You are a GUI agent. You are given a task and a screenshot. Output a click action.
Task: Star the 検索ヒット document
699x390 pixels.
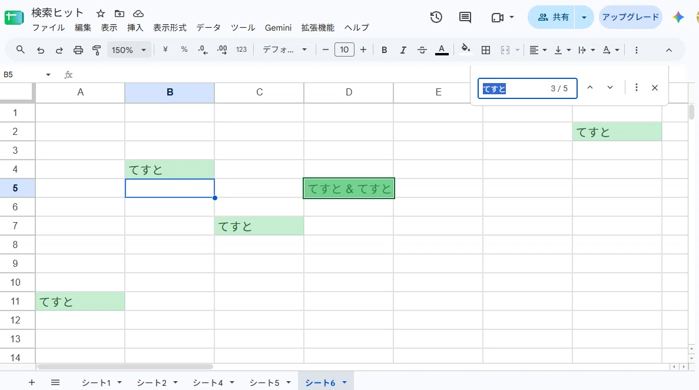(101, 14)
